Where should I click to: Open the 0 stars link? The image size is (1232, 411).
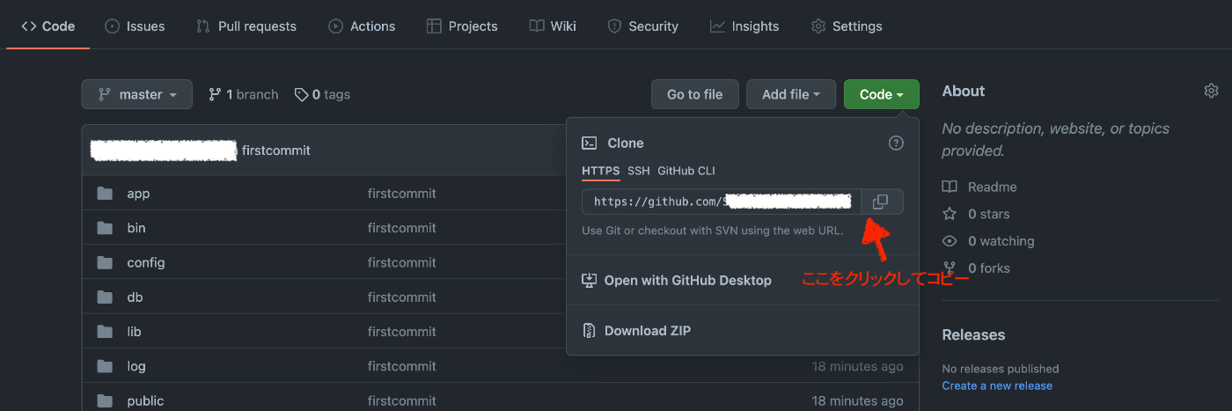click(x=988, y=214)
